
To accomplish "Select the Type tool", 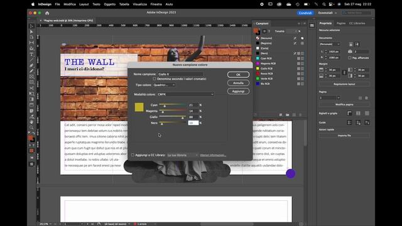I will pyautogui.click(x=31, y=55).
